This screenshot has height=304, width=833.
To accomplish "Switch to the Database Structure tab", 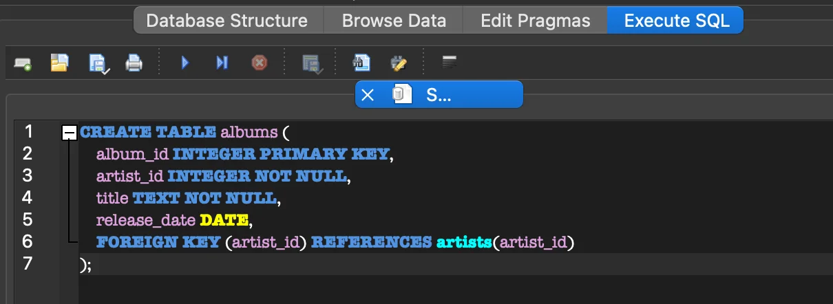I will (226, 21).
